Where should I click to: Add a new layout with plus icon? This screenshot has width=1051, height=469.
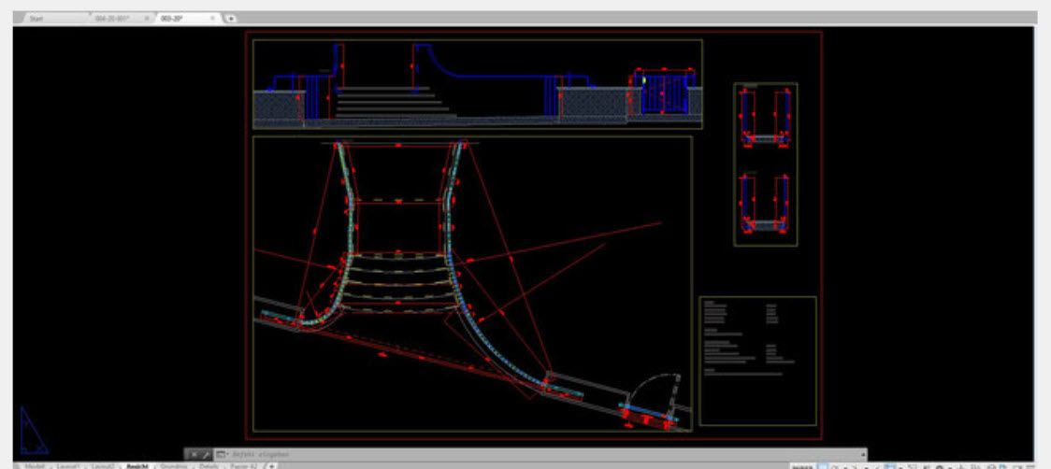272,465
